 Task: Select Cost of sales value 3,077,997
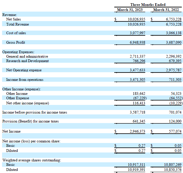click(x=137, y=33)
